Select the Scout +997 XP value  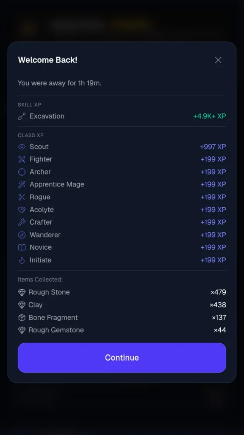pyautogui.click(x=213, y=147)
